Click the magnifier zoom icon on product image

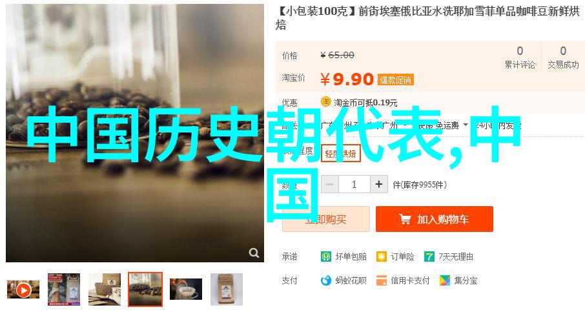coord(254,253)
